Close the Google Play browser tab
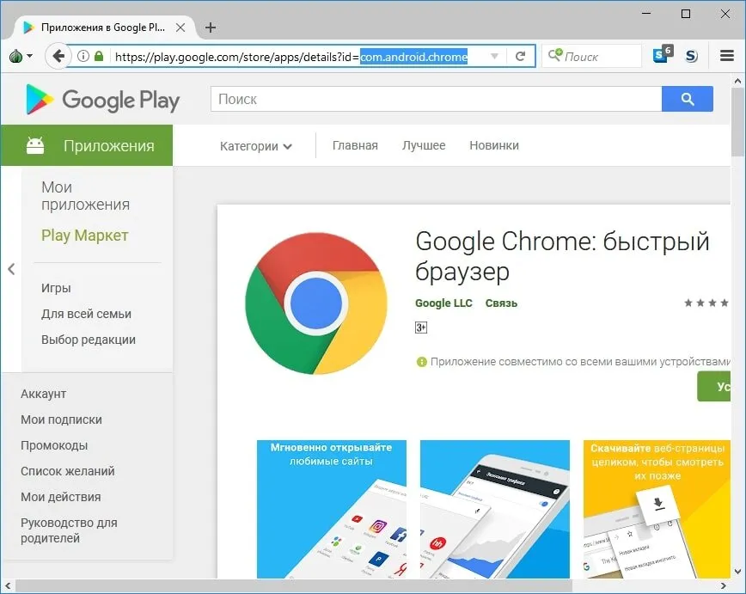The width and height of the screenshot is (746, 594). [x=180, y=28]
